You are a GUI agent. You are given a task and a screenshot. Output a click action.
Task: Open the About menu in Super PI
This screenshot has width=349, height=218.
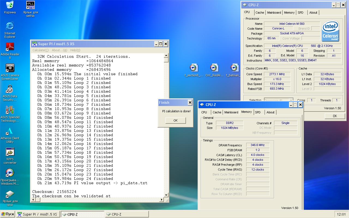pyautogui.click(x=59, y=50)
